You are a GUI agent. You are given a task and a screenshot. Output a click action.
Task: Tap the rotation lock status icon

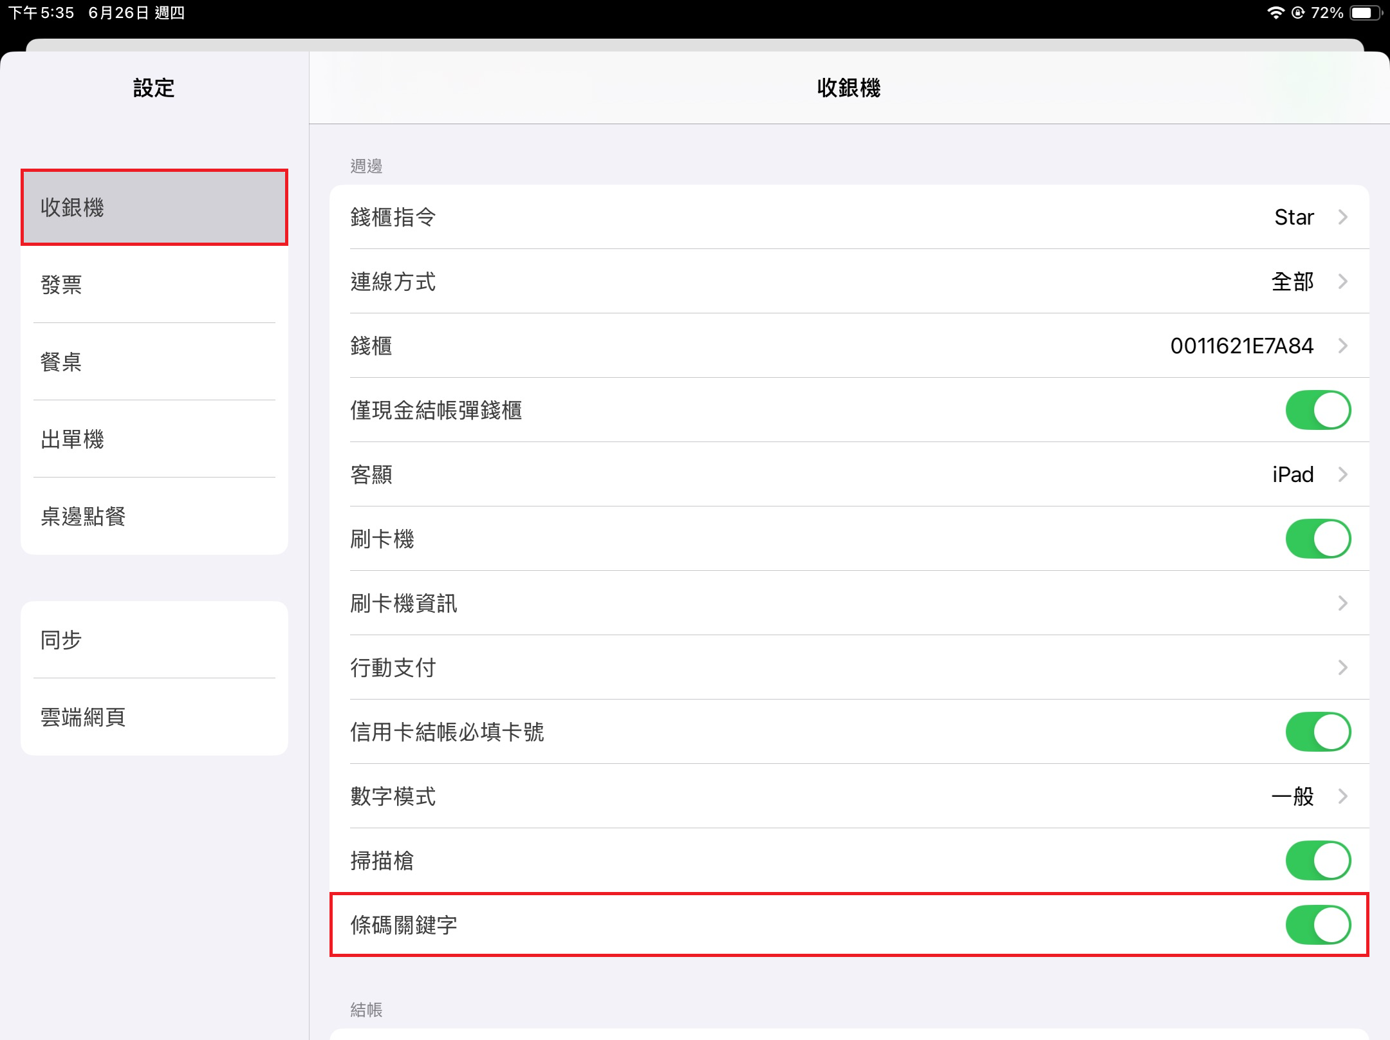1298,13
